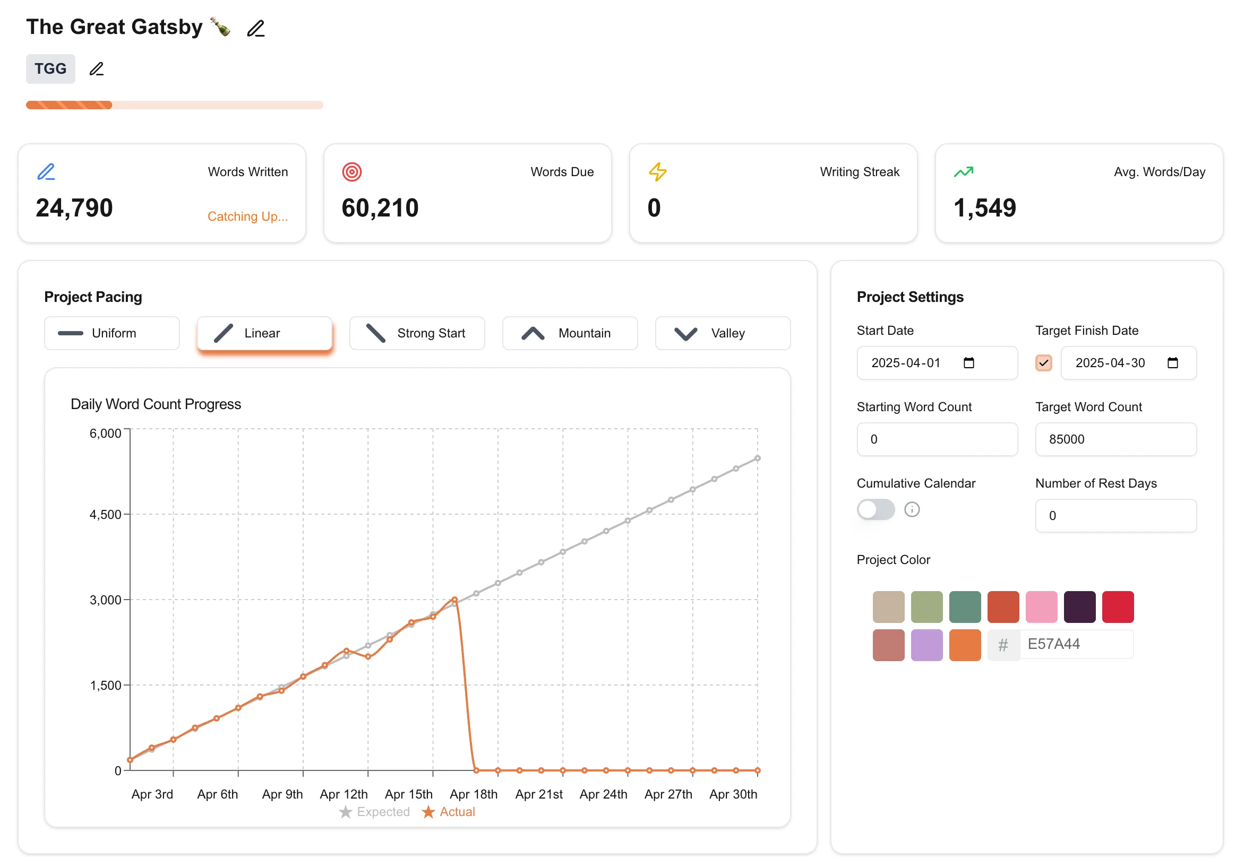
Task: Select the Mountain pacing option
Action: click(x=570, y=333)
